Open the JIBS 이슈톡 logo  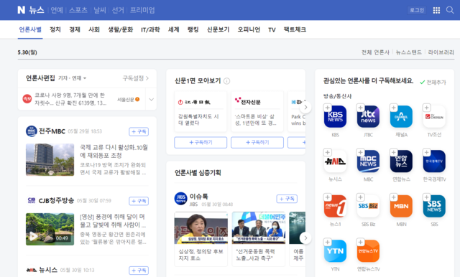click(180, 199)
